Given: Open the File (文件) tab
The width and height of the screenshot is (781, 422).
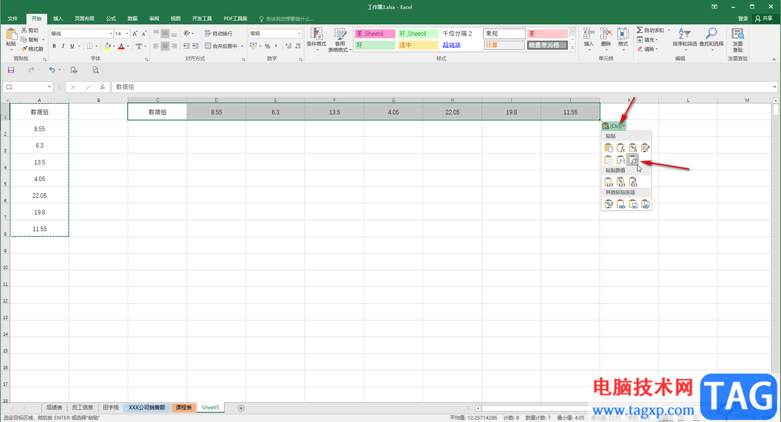Looking at the screenshot, I should click(13, 19).
